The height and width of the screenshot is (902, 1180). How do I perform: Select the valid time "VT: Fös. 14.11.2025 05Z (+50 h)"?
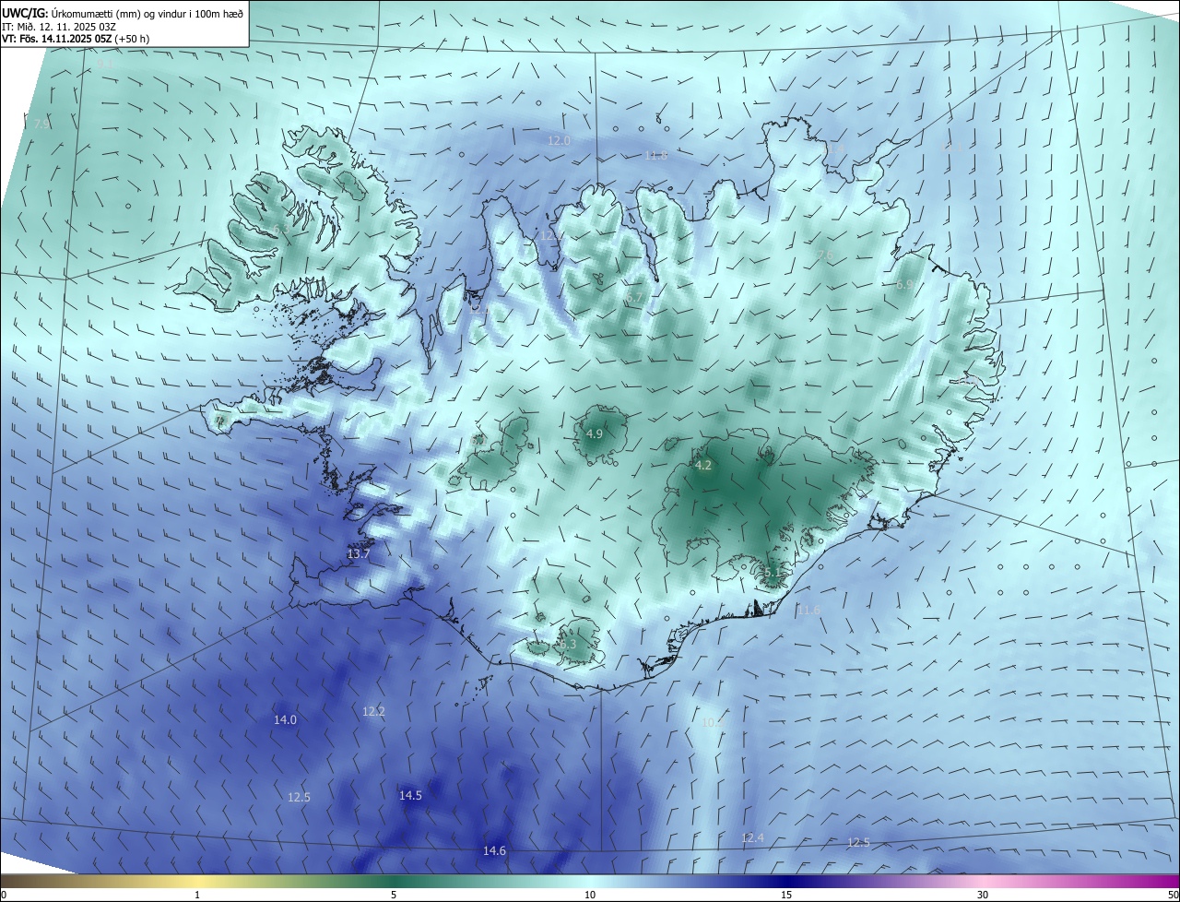(76, 39)
